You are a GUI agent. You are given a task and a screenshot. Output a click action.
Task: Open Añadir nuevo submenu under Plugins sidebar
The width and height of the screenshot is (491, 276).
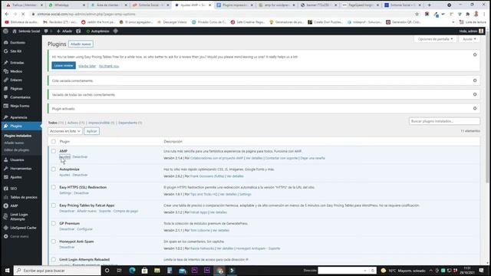pyautogui.click(x=14, y=143)
